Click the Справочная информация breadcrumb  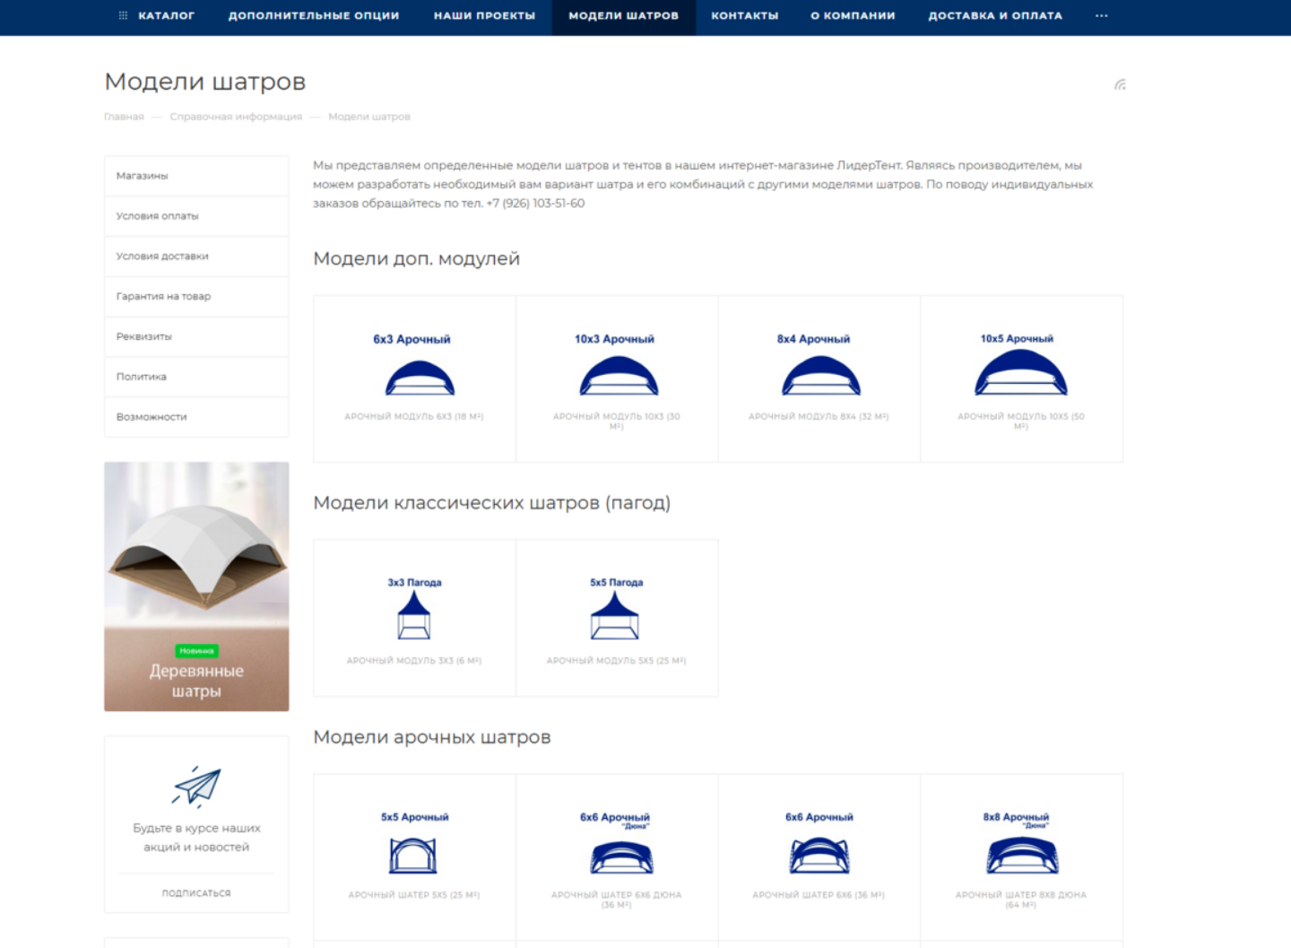tap(236, 117)
